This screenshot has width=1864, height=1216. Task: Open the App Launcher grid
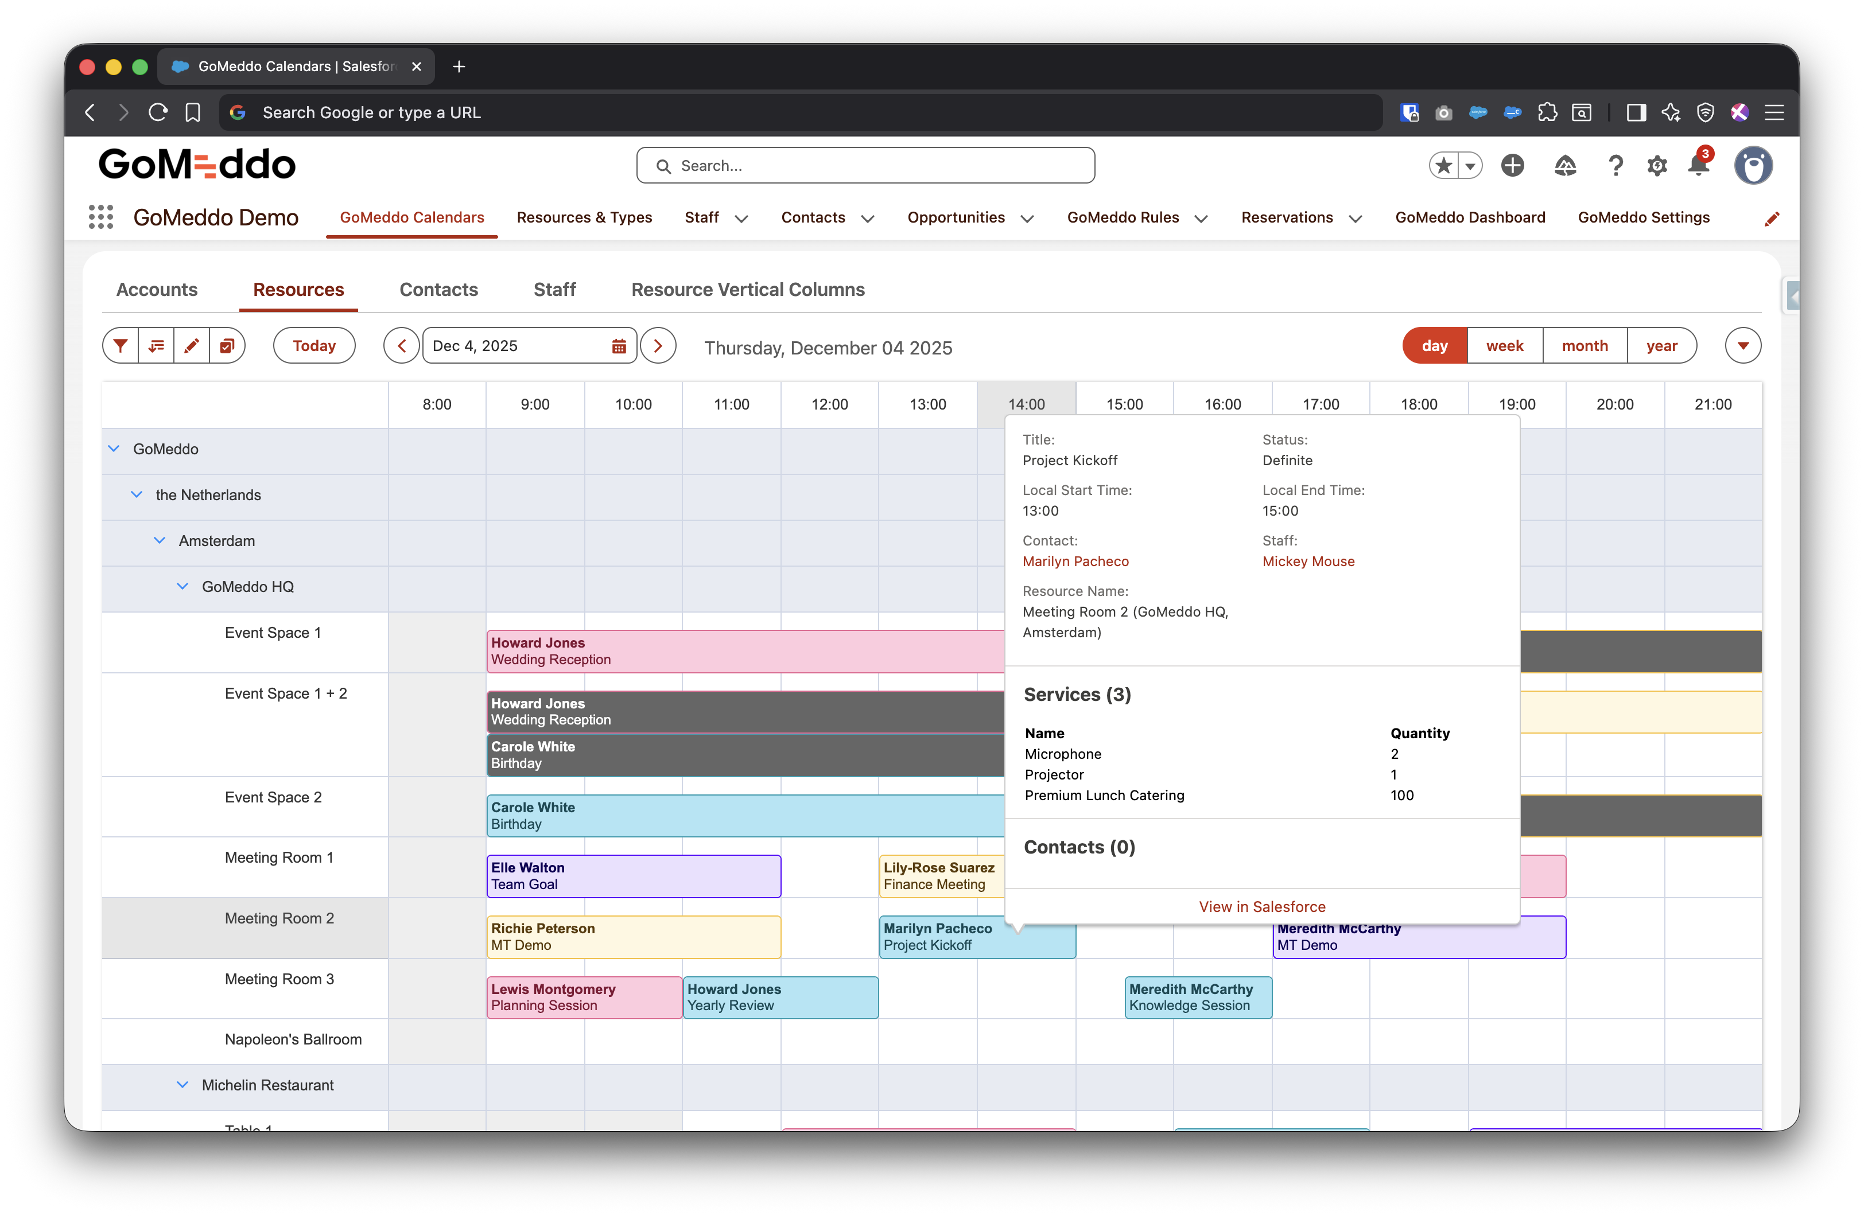coord(101,217)
